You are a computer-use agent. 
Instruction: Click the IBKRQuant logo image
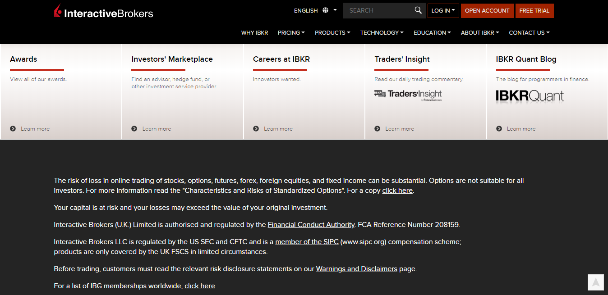[x=530, y=95]
